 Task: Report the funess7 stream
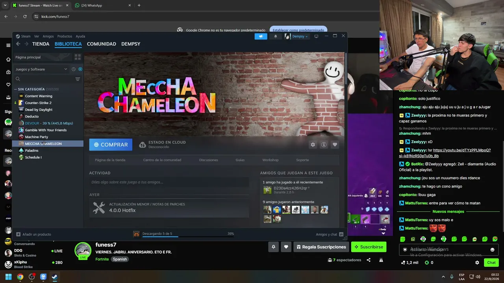381,260
